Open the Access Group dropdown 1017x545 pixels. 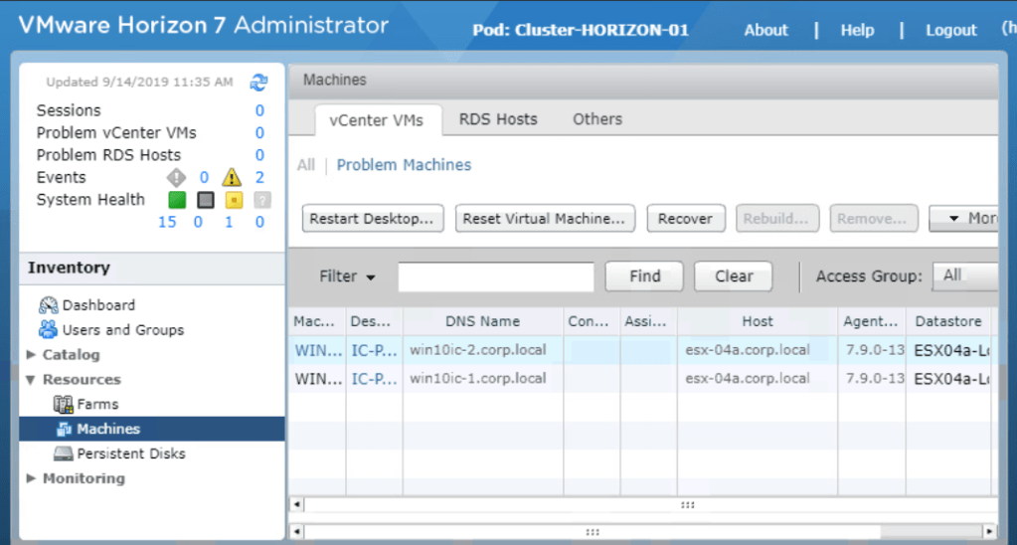click(x=963, y=276)
